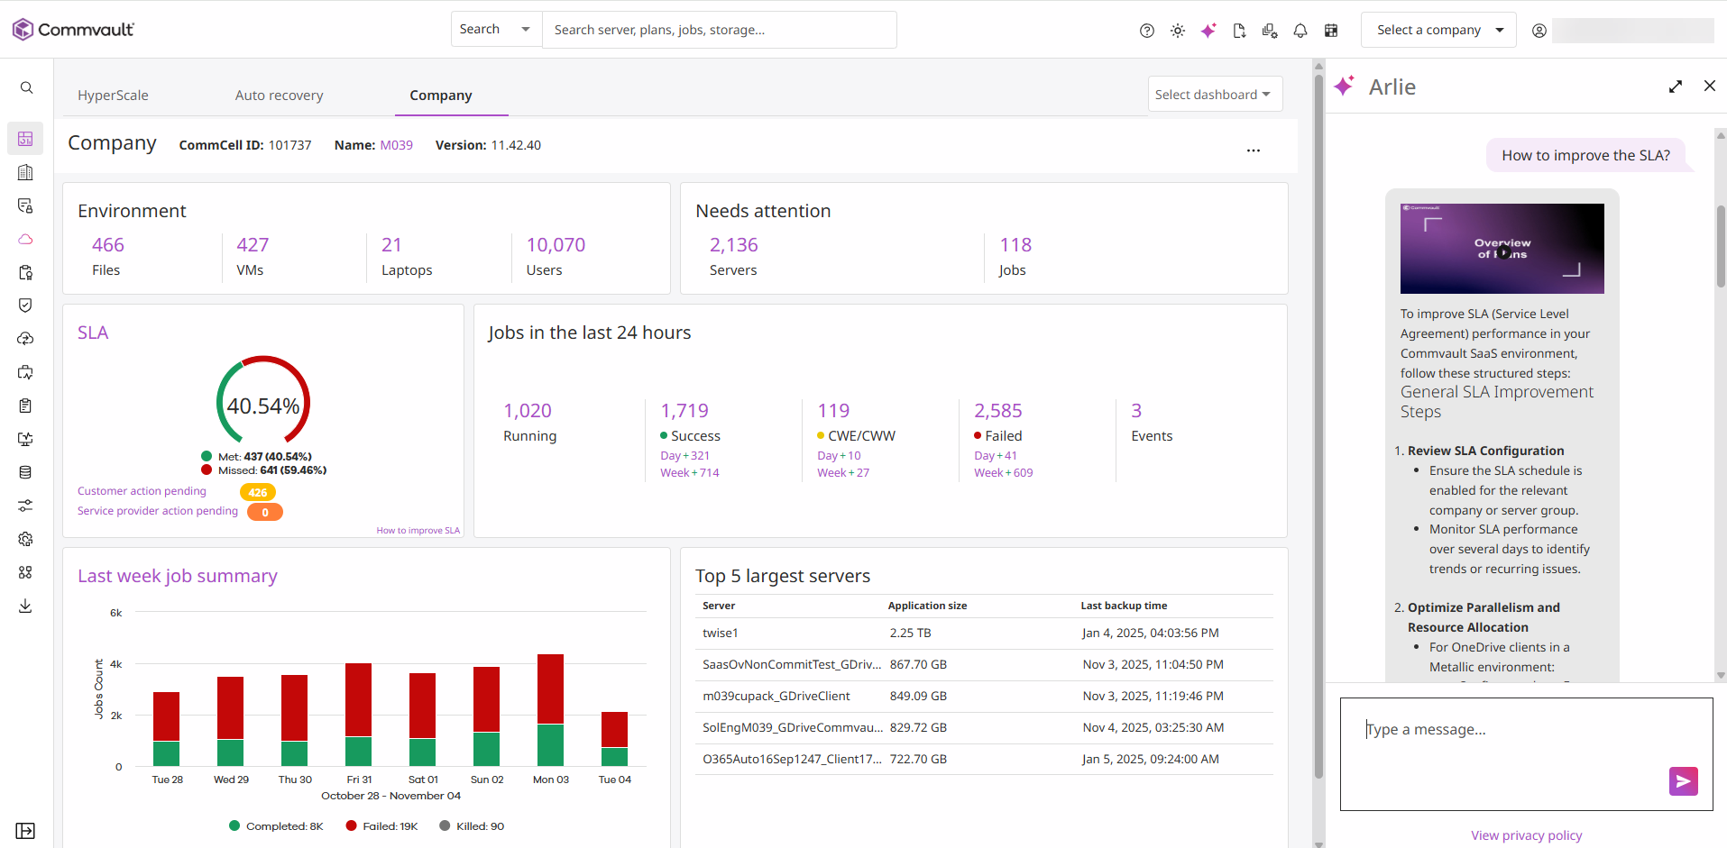Send the Arlie chat message
Screen dimensions: 1727x848
tap(1684, 781)
